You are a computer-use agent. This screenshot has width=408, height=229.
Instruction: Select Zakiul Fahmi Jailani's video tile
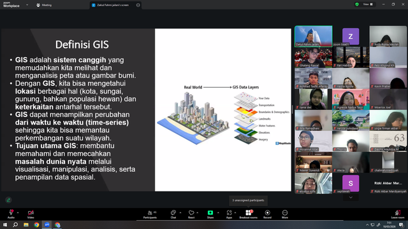pos(313,36)
